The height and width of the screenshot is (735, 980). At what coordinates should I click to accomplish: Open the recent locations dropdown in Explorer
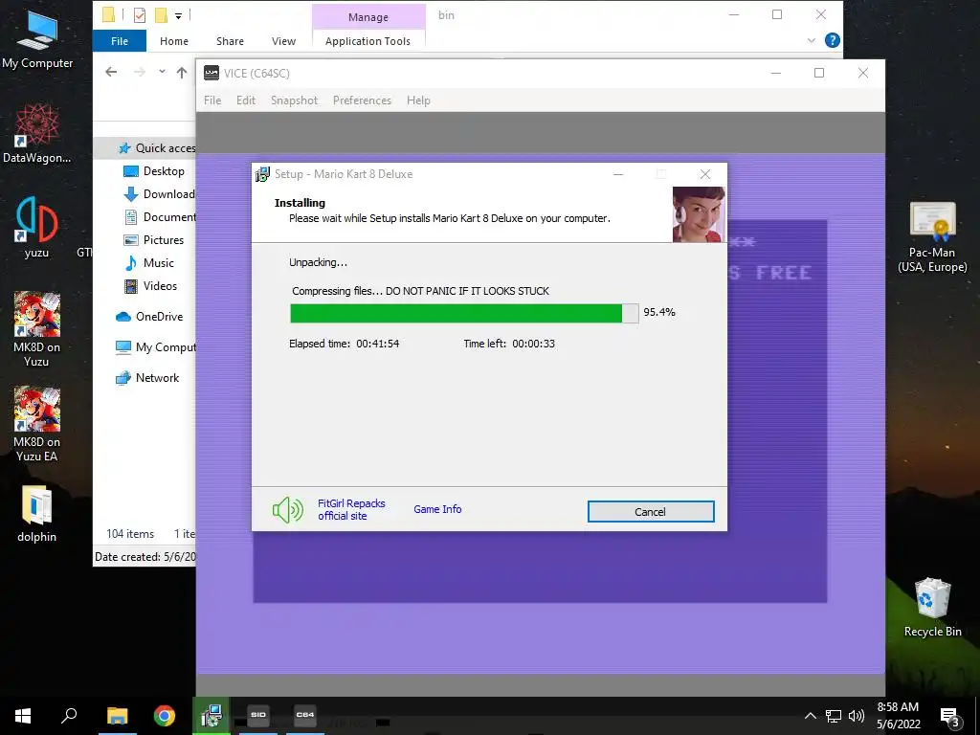pyautogui.click(x=162, y=72)
